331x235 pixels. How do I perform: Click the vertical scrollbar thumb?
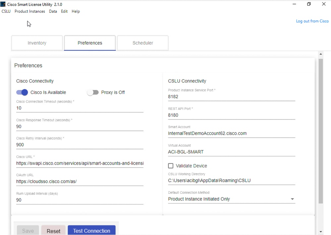coord(321,131)
